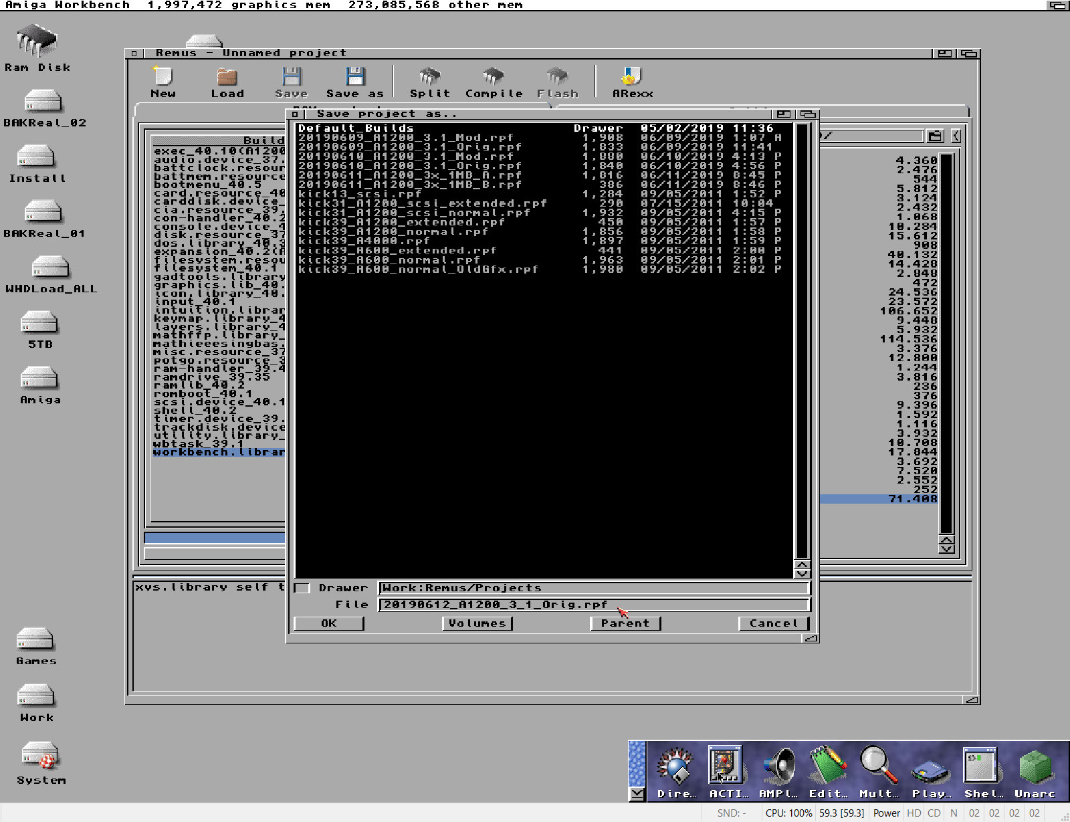
Task: Click Remus module list scroll up arrow
Action: coord(946,540)
